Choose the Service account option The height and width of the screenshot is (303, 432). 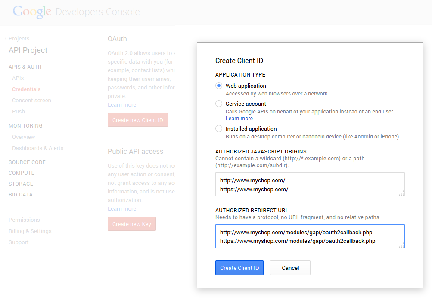click(219, 104)
